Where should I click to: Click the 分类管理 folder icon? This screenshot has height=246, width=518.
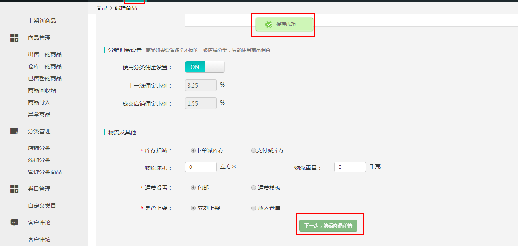pyautogui.click(x=14, y=131)
